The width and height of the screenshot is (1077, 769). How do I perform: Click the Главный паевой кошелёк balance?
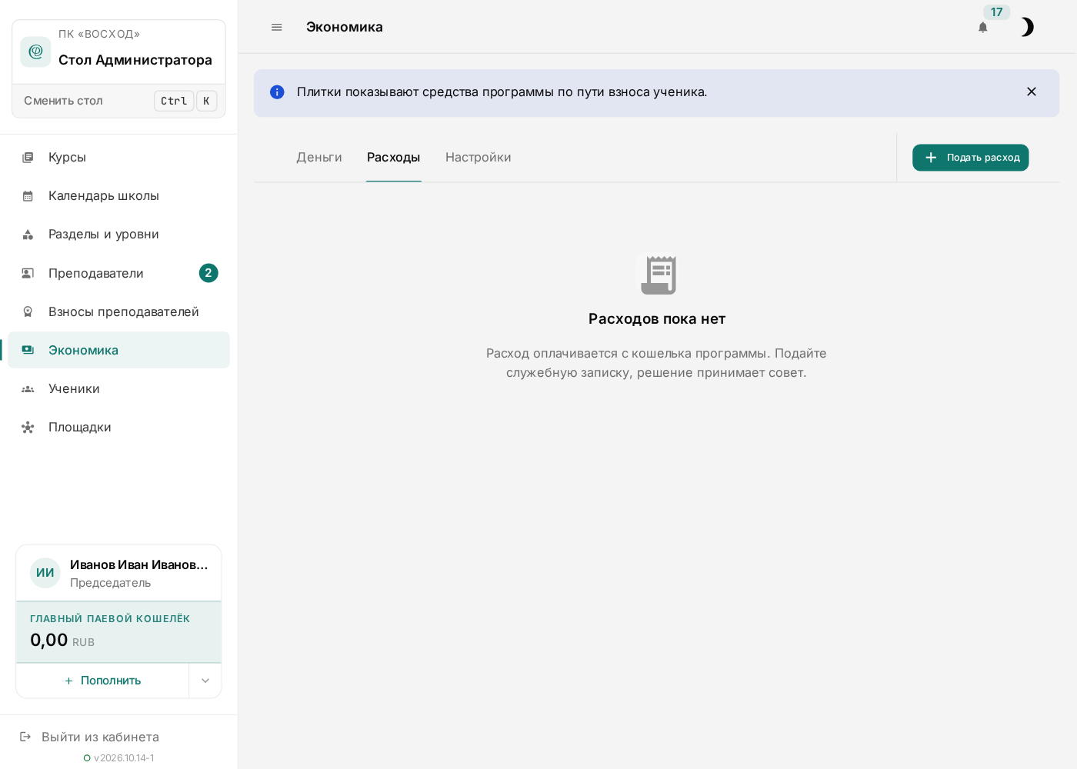[x=118, y=632]
